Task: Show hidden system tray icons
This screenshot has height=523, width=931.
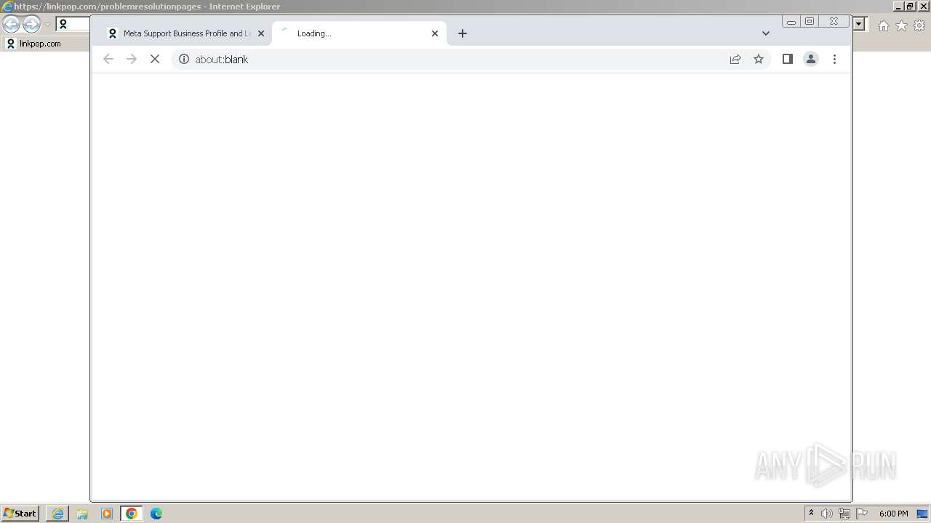Action: point(811,514)
